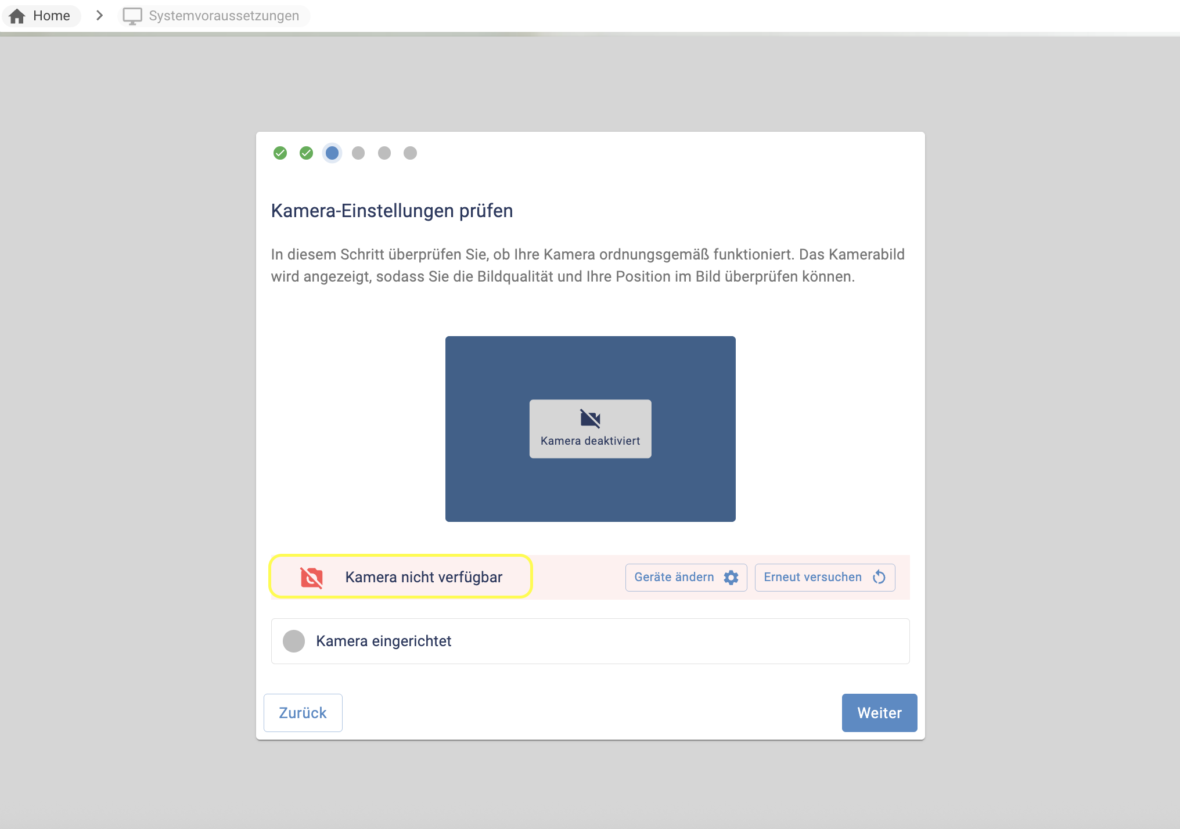Click the Kamera deaktiviert label
This screenshot has height=829, width=1180.
click(590, 441)
